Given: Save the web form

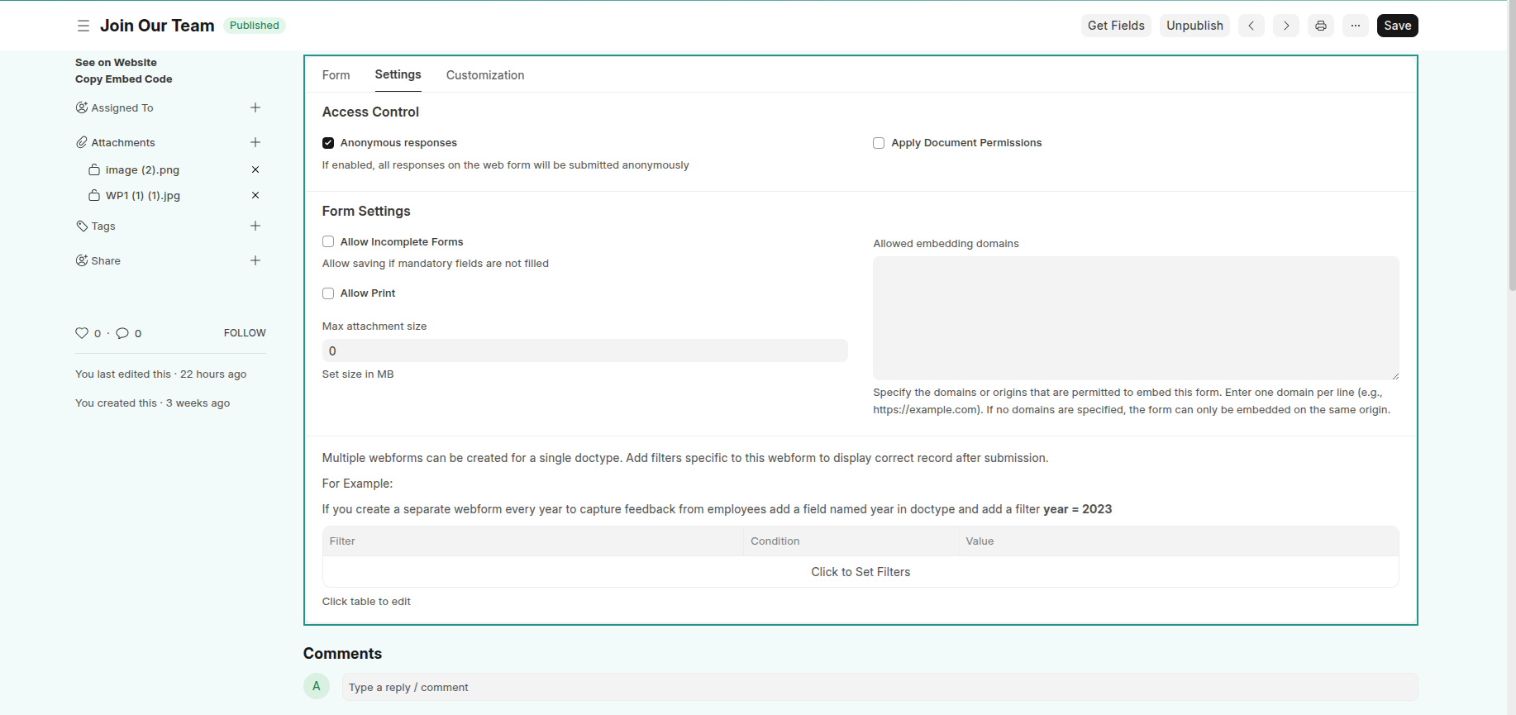Looking at the screenshot, I should pos(1398,26).
